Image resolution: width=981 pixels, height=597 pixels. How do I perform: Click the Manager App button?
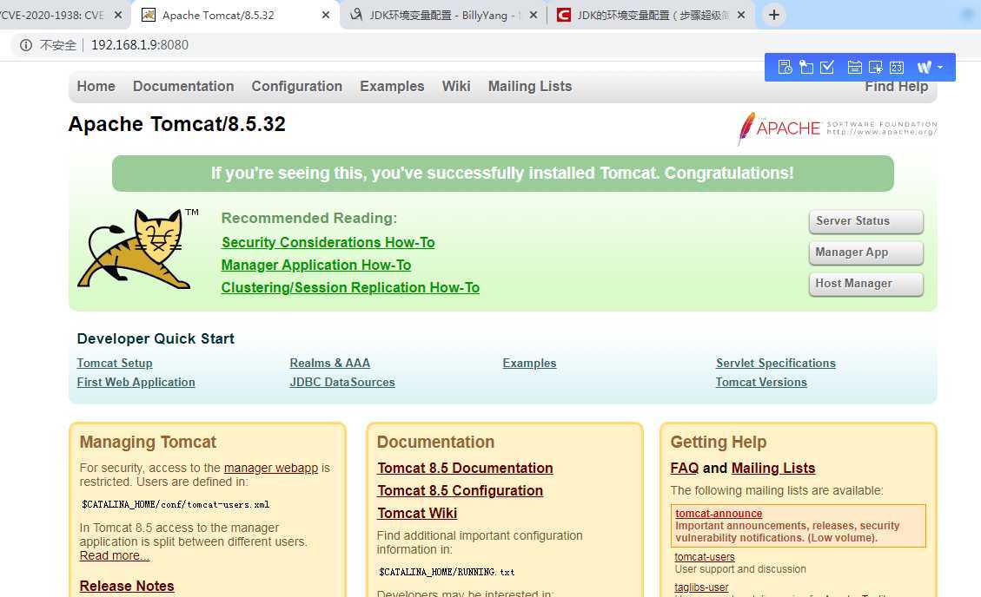866,253
